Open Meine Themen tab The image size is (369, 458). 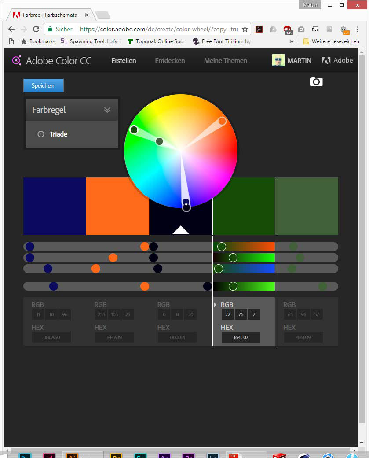226,60
